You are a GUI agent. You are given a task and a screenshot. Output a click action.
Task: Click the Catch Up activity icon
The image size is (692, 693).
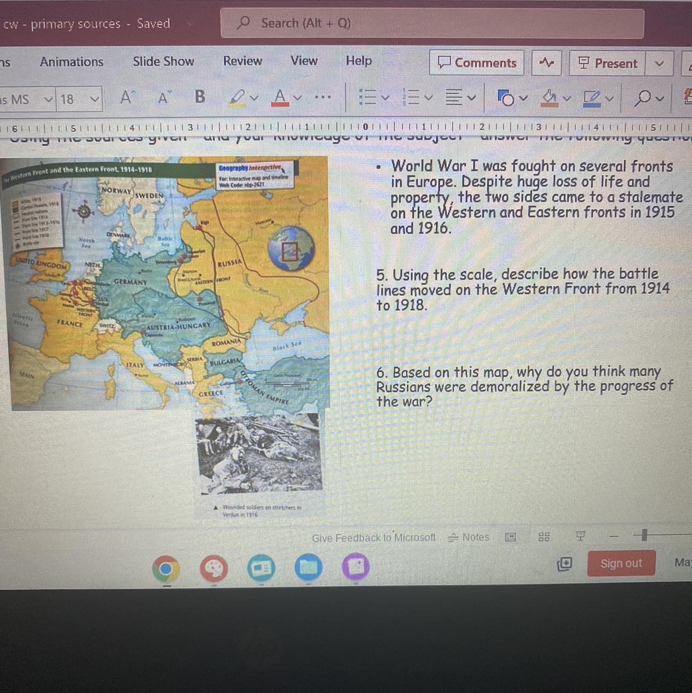[x=546, y=63]
